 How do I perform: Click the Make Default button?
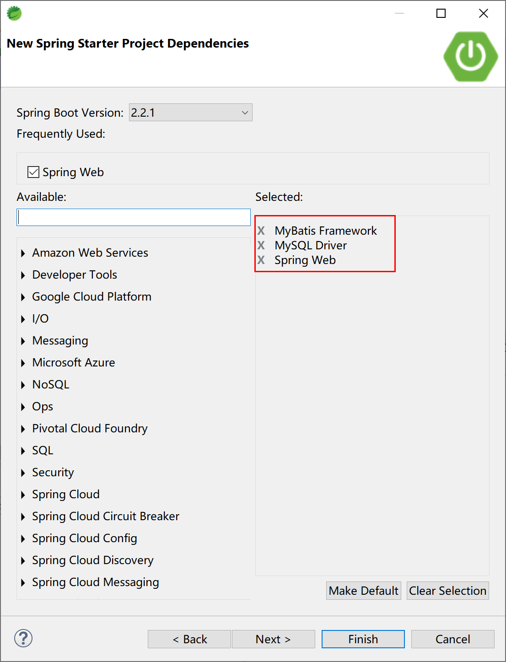pos(363,591)
